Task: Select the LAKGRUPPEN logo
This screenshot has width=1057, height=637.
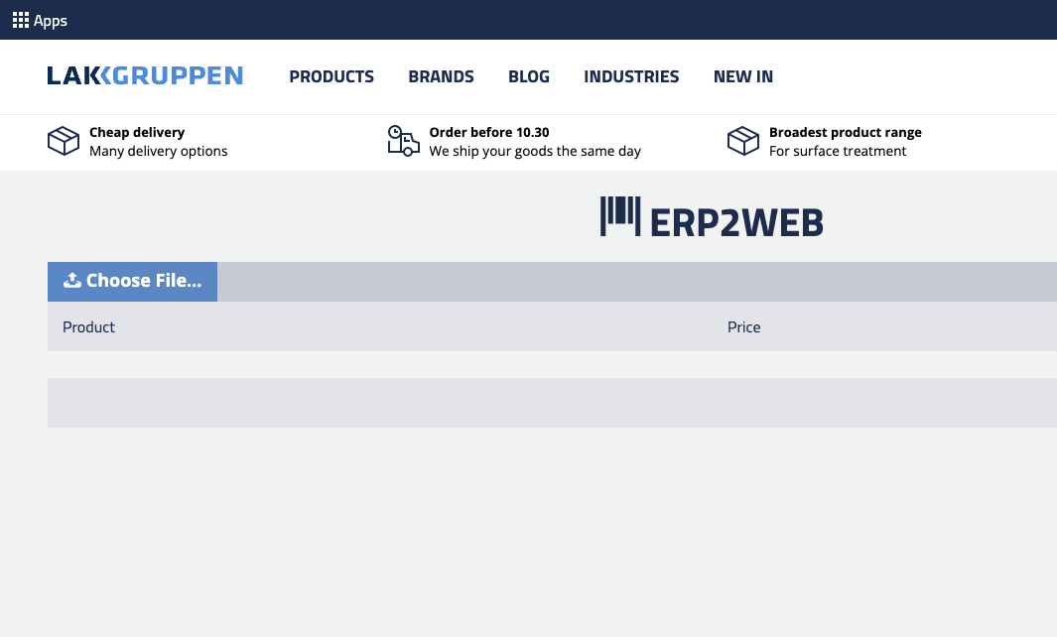Action: coord(145,75)
